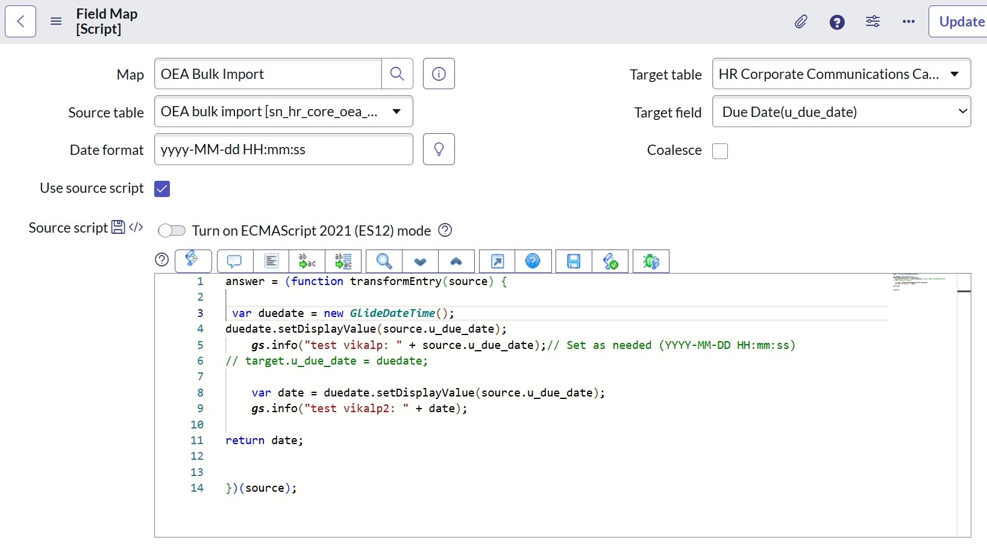Turn on ECMAScript 2021 (ES12) mode toggle
The height and width of the screenshot is (552, 987).
[x=172, y=231]
